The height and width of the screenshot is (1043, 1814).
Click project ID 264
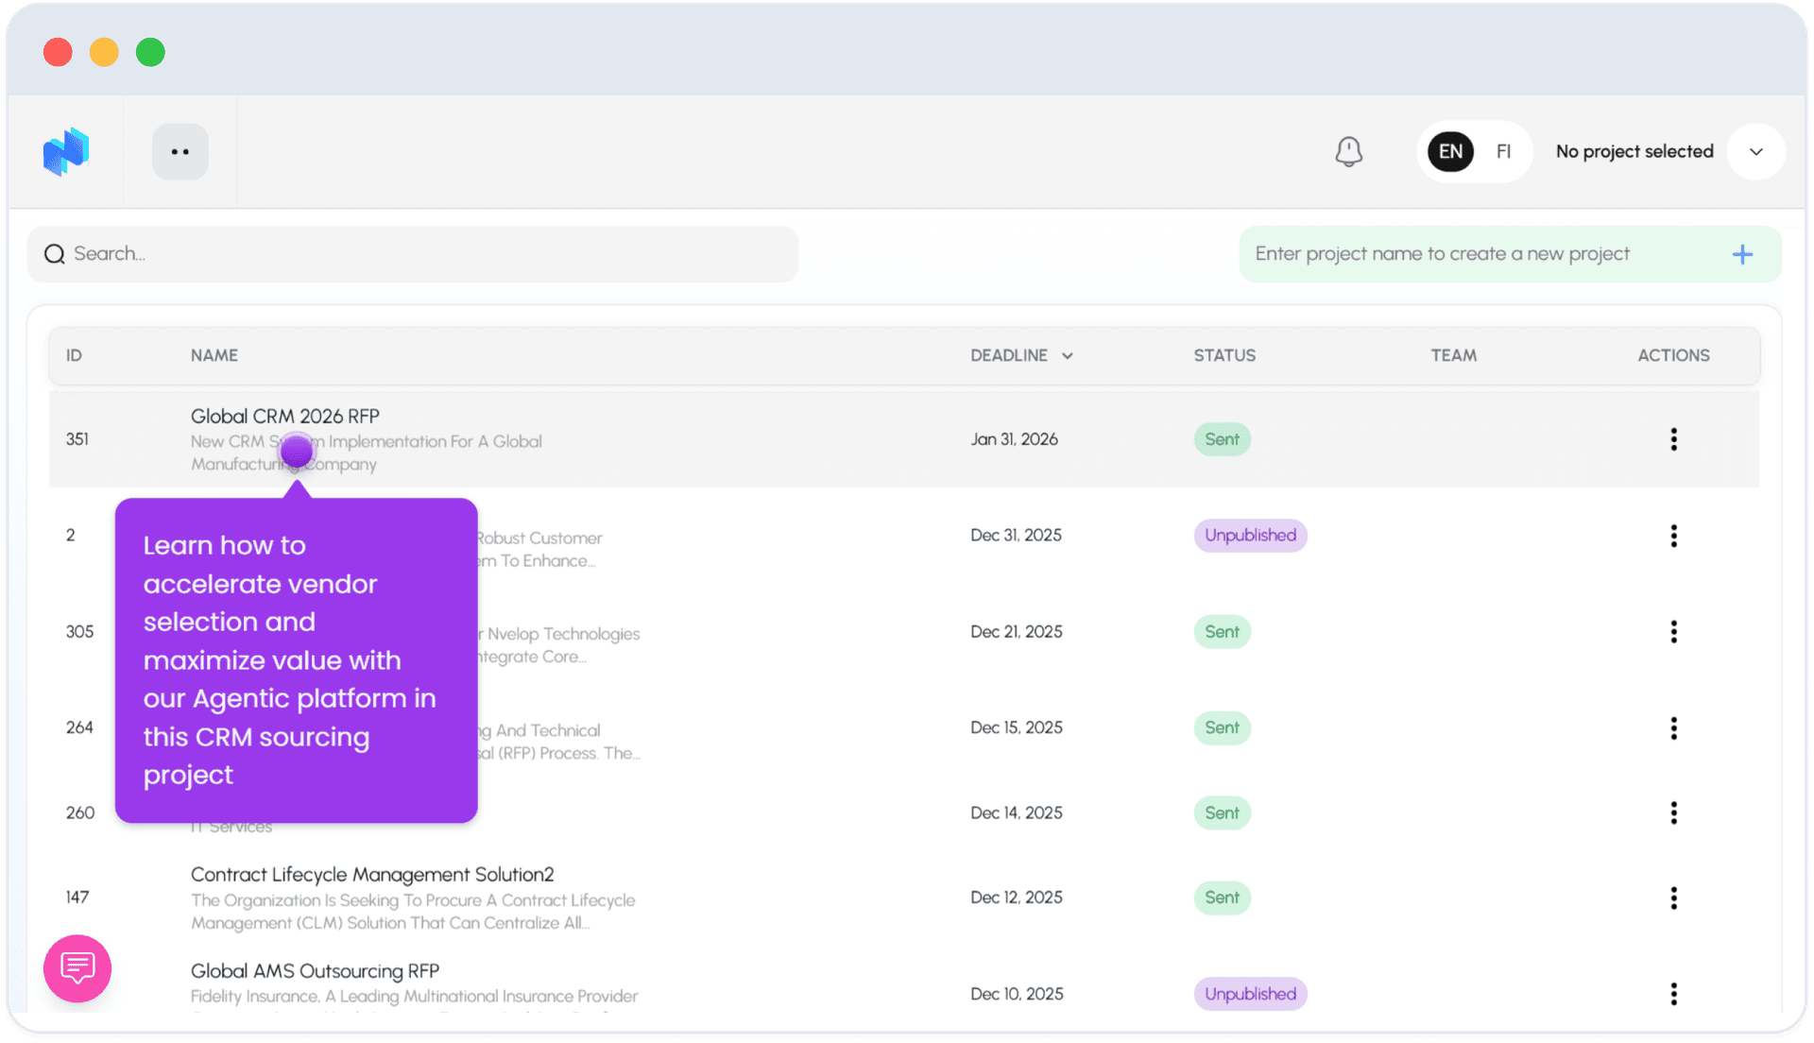[x=79, y=727]
